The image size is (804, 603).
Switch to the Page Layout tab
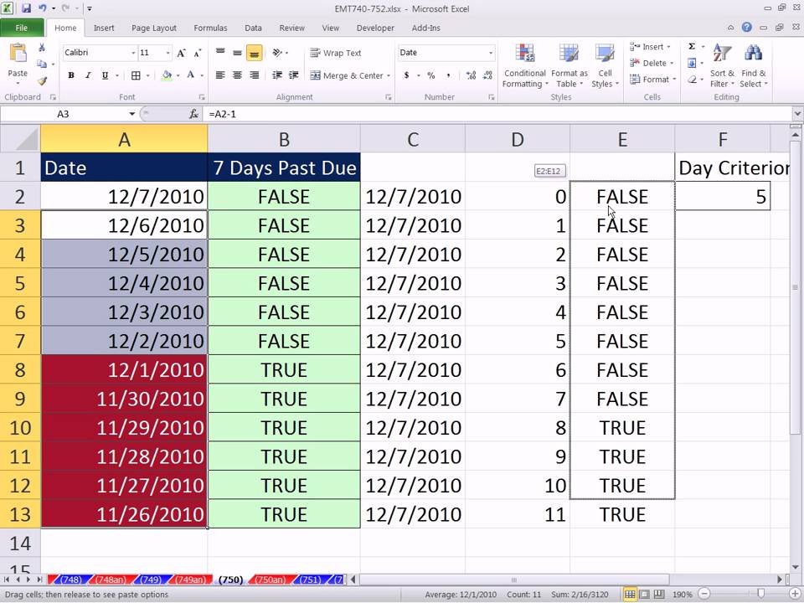point(154,28)
